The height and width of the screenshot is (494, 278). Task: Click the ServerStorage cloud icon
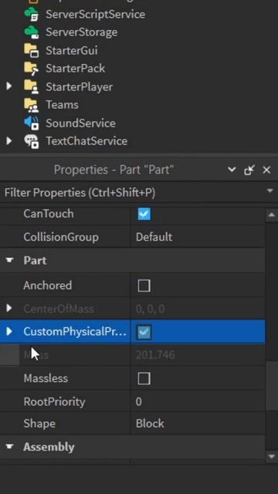[32, 32]
